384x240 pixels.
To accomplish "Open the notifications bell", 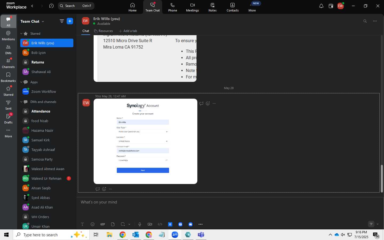I will 321,6.
